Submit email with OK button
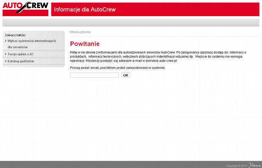Image resolution: width=262 pixels, height=168 pixels. (x=126, y=75)
